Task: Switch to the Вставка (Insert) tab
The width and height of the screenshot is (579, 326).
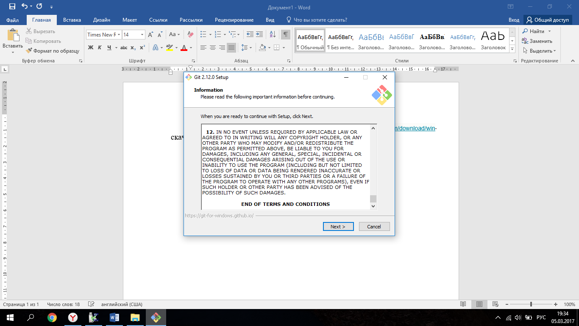Action: tap(72, 20)
